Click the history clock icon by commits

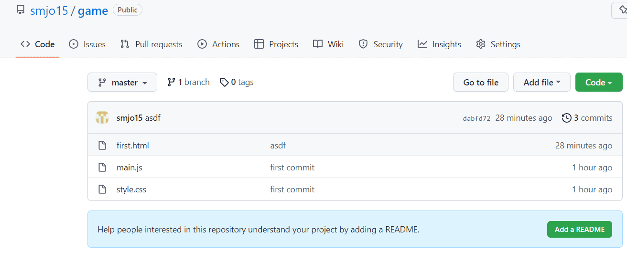[566, 118]
